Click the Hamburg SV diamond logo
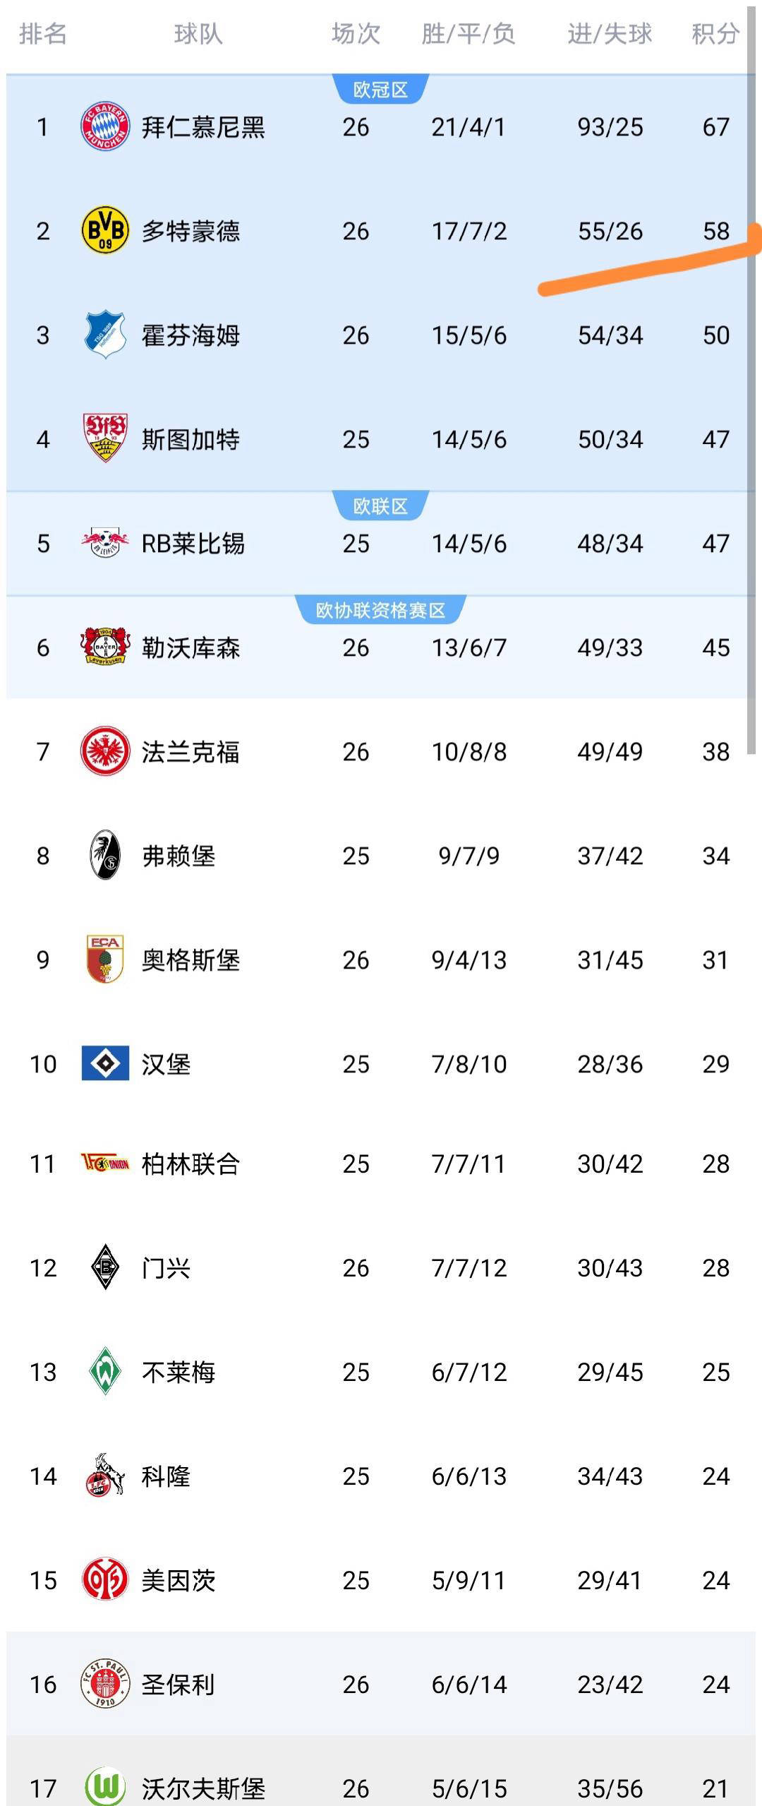The height and width of the screenshot is (1806, 762). tap(105, 1063)
